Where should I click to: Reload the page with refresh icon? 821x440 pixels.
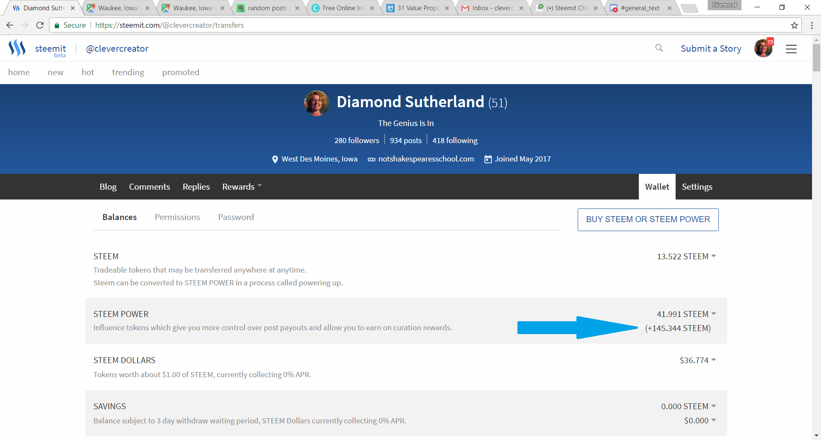tap(40, 25)
